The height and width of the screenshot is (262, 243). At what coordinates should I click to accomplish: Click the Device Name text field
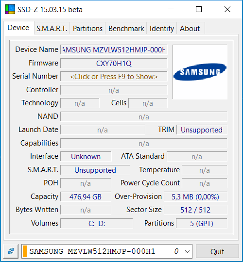tap(114, 49)
